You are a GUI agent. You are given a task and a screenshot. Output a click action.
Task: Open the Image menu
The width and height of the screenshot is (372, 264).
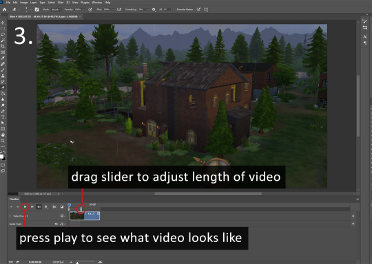coord(23,2)
